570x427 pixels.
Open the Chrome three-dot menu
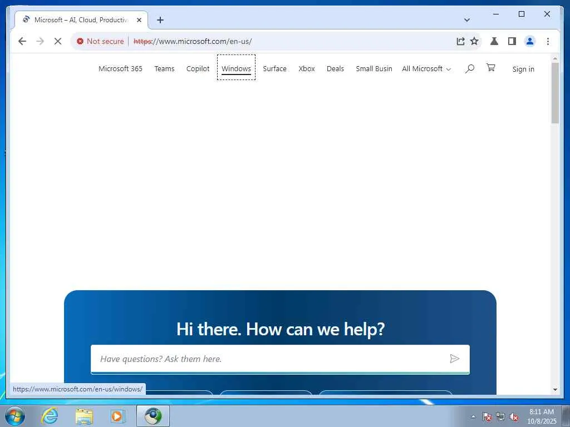548,41
